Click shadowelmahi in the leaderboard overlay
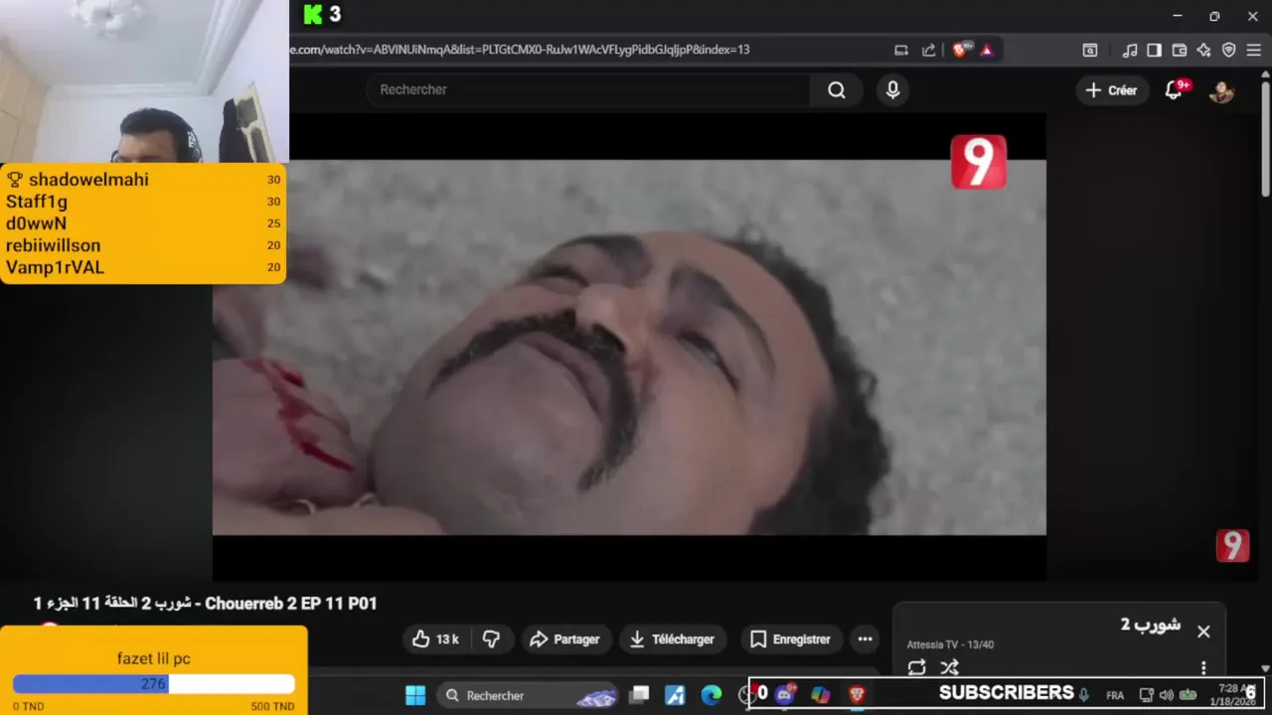The image size is (1272, 715). [x=88, y=180]
